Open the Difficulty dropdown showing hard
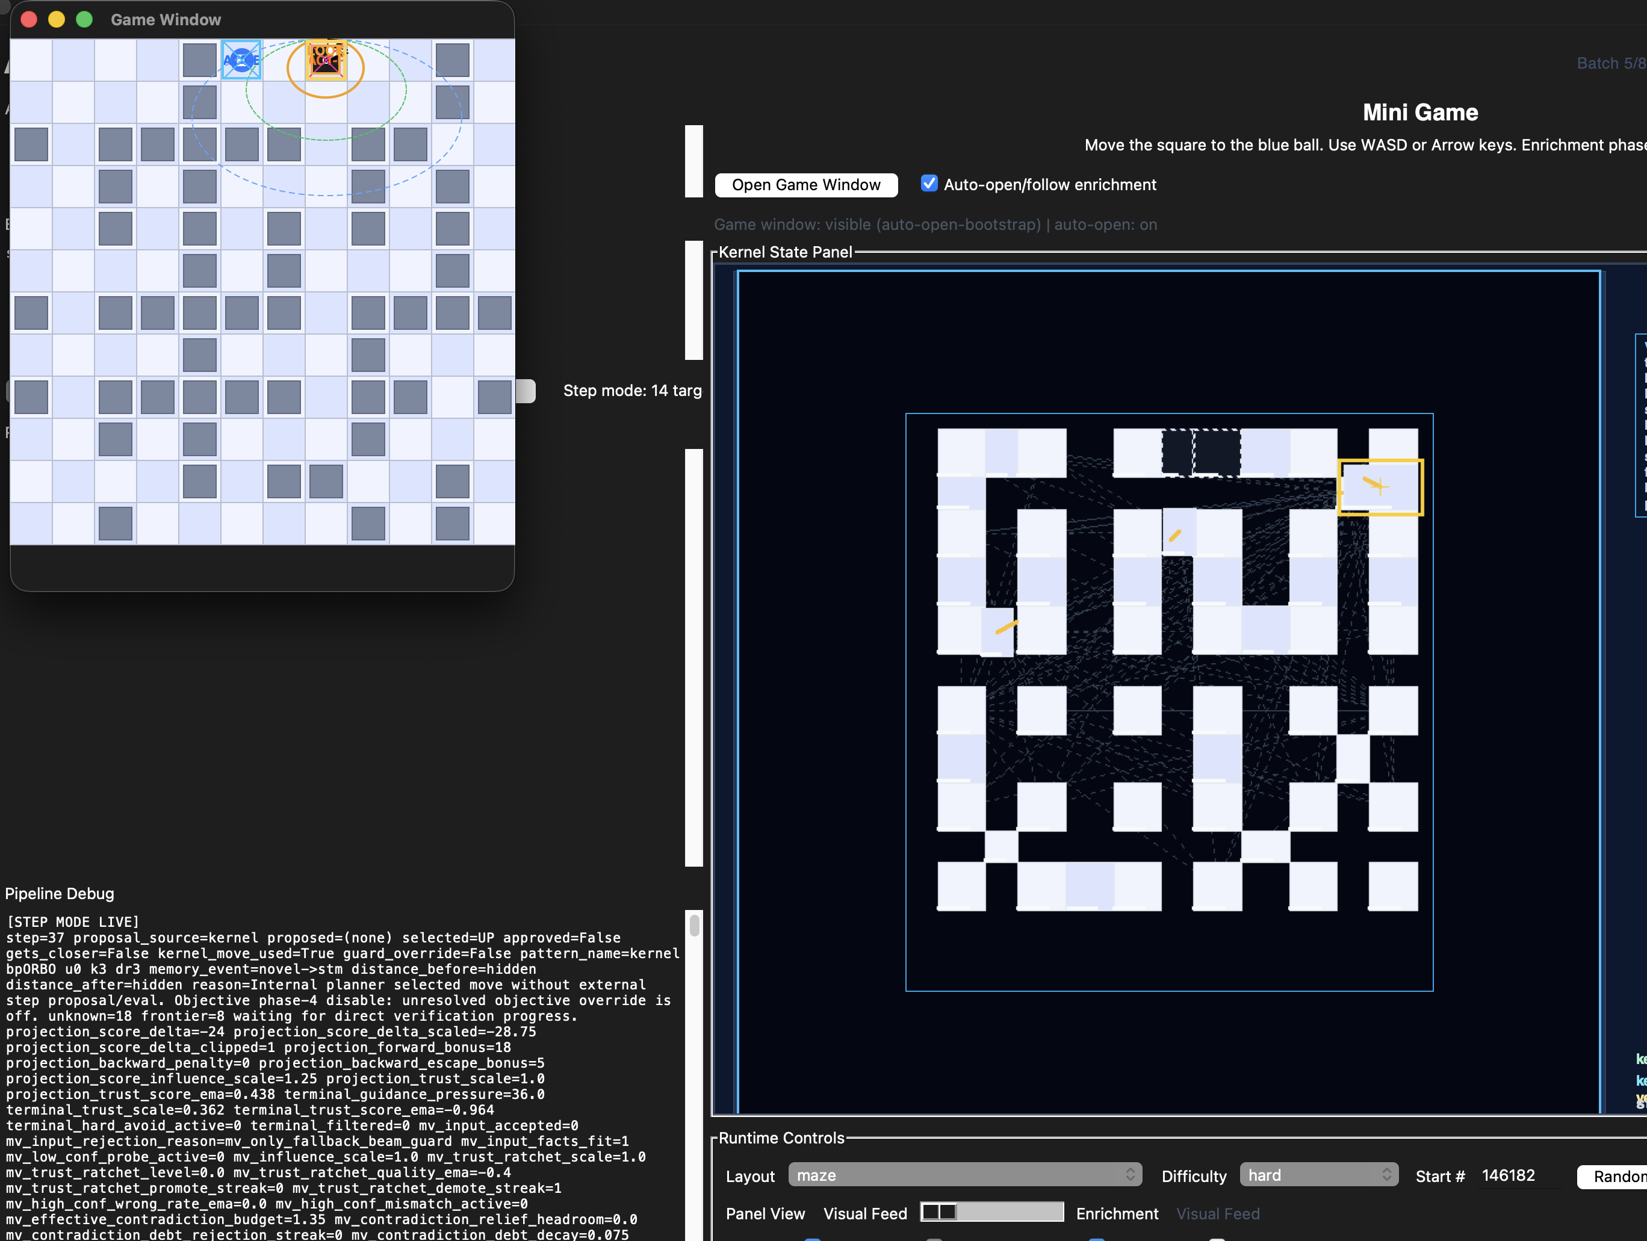This screenshot has height=1241, width=1647. tap(1319, 1175)
